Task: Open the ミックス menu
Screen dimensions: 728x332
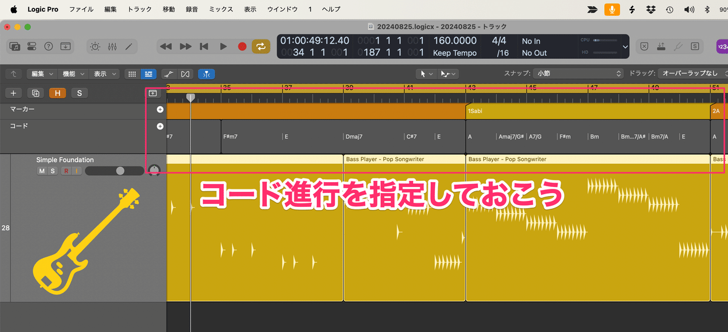Action: coord(221,10)
